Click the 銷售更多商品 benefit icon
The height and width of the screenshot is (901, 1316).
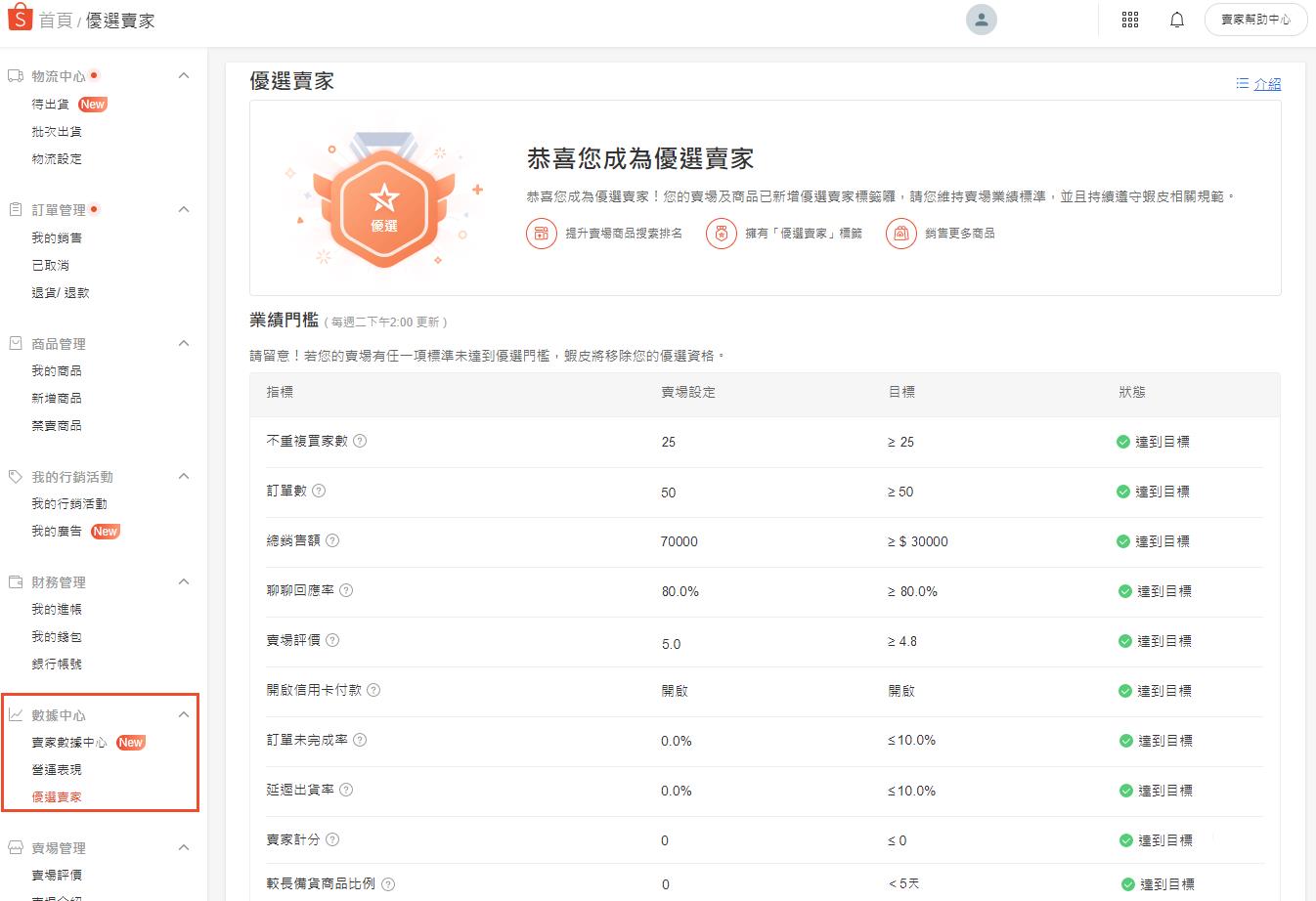click(901, 234)
